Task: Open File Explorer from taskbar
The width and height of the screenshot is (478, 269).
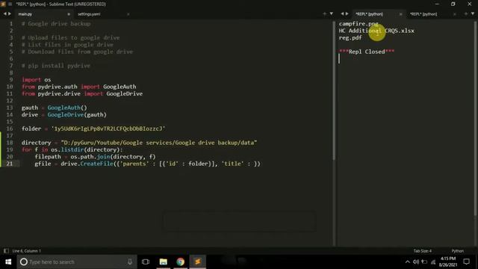Action: (164, 262)
